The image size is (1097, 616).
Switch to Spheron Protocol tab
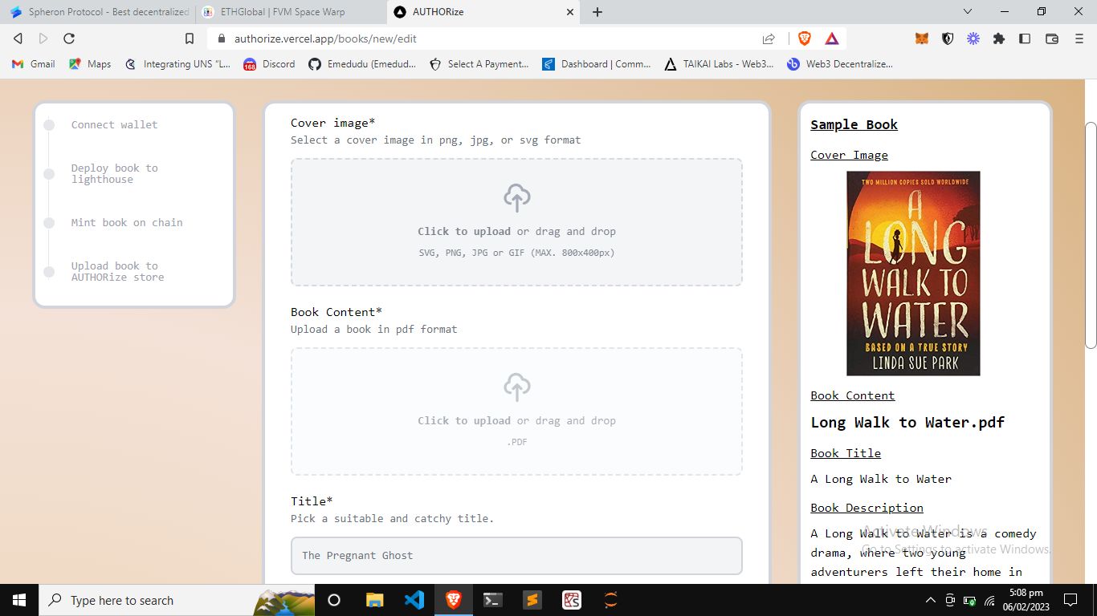click(x=99, y=12)
